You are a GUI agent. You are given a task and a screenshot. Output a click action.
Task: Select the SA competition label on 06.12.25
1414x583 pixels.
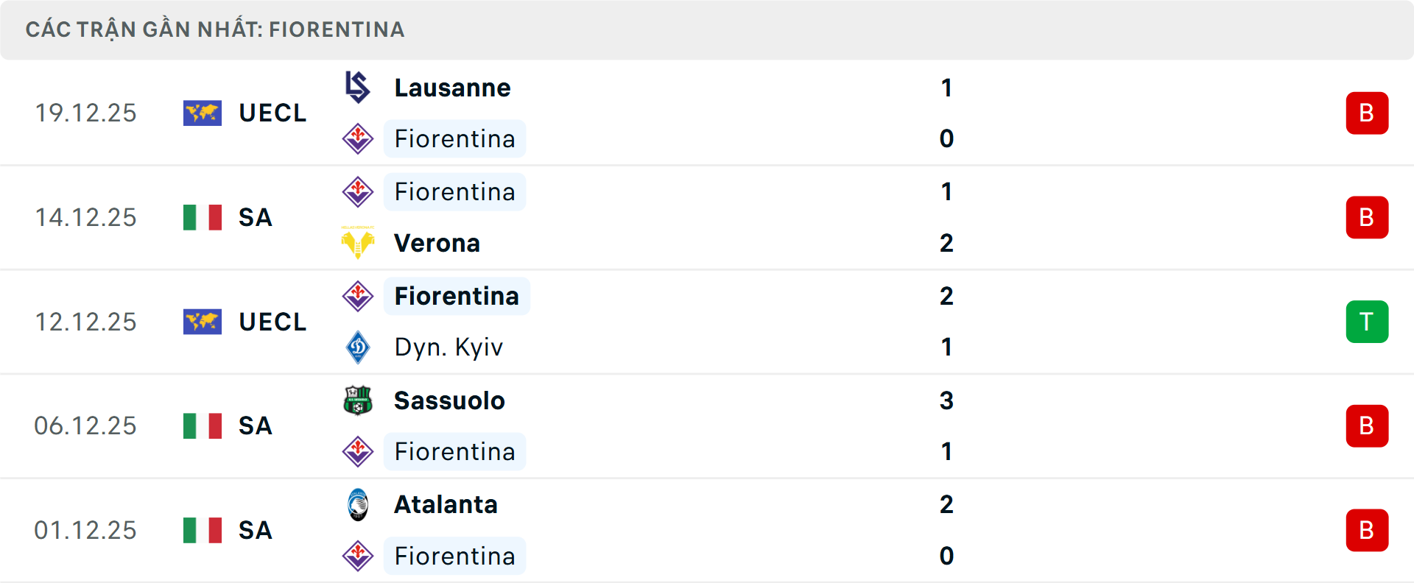pos(255,425)
